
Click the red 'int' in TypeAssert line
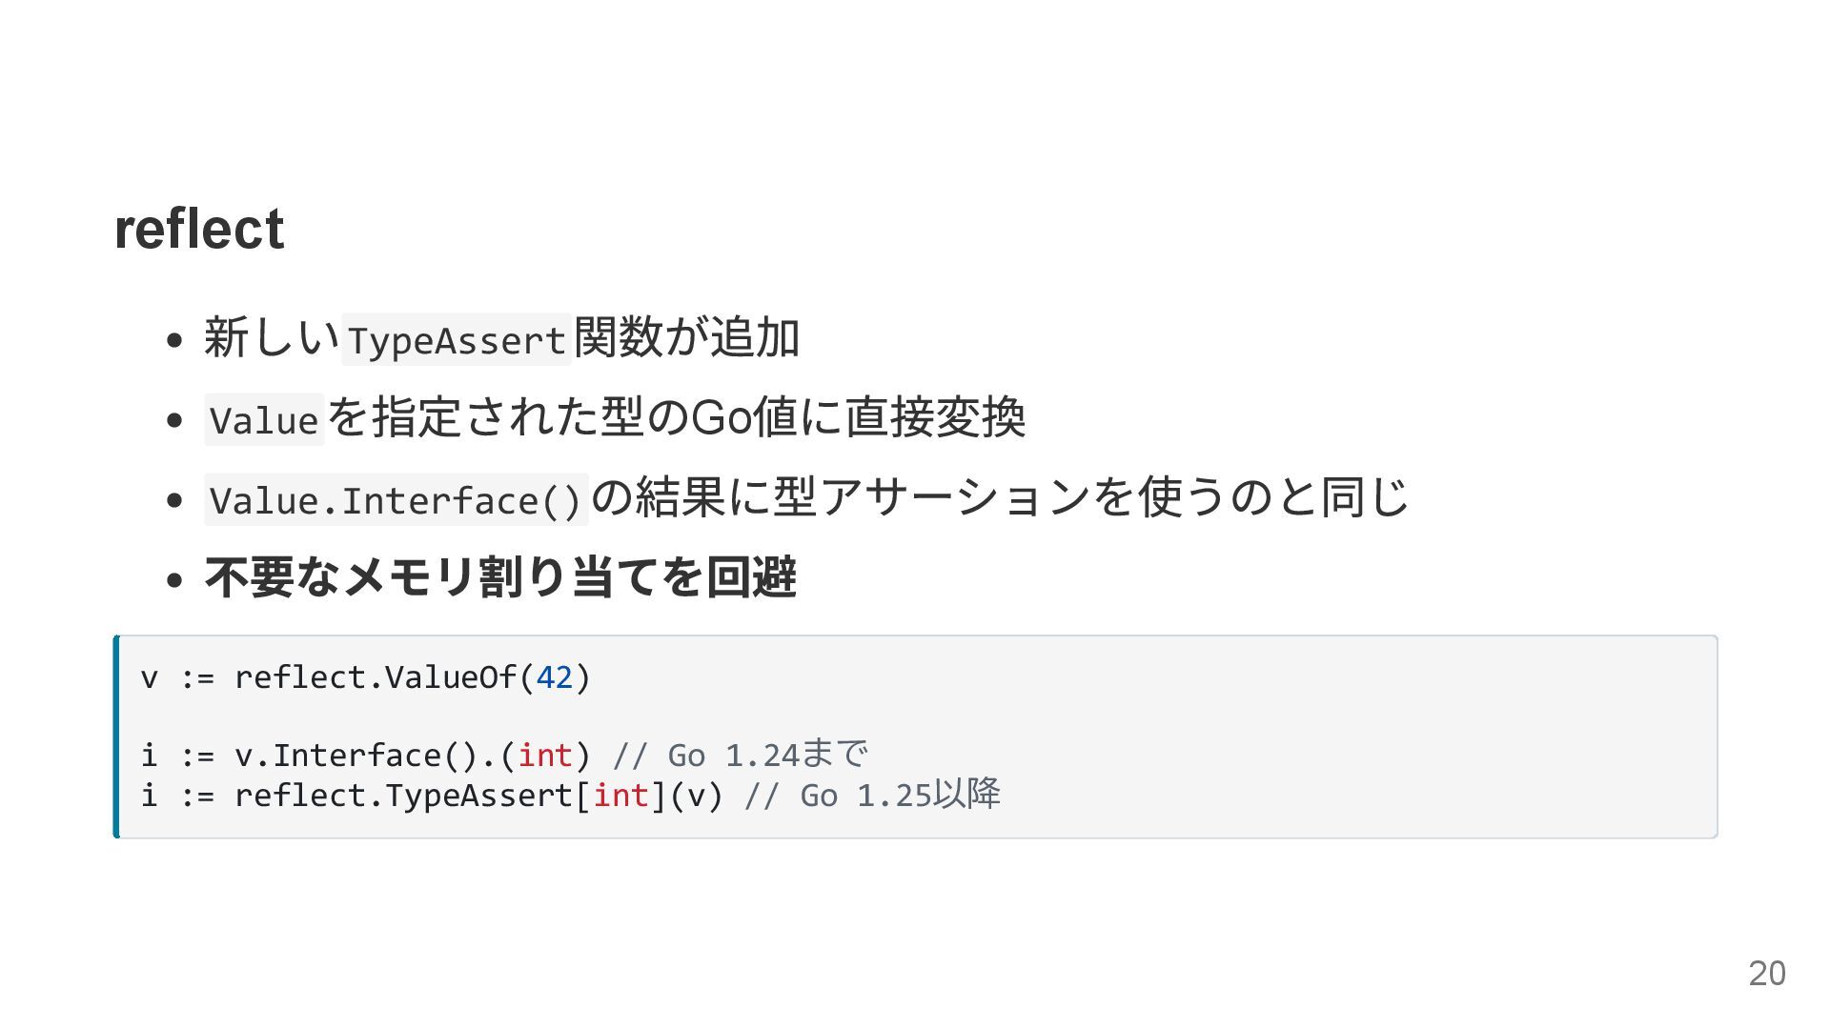pyautogui.click(x=620, y=796)
